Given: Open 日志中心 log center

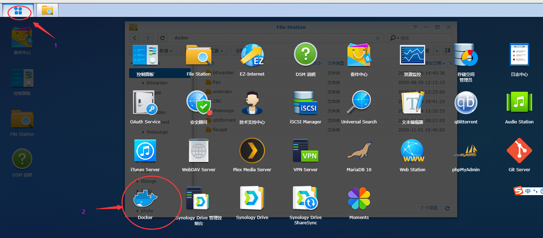Looking at the screenshot, I should 519,60.
